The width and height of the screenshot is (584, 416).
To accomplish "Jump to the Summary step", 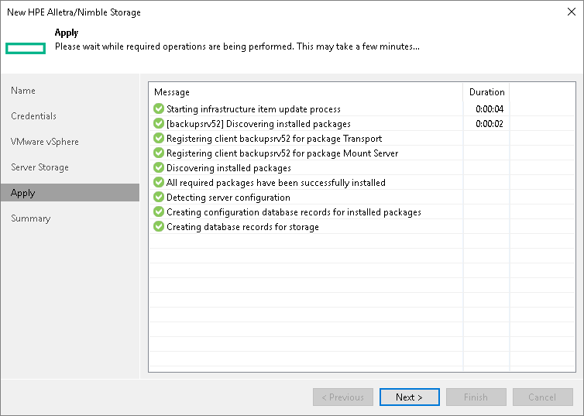I will (x=70, y=218).
